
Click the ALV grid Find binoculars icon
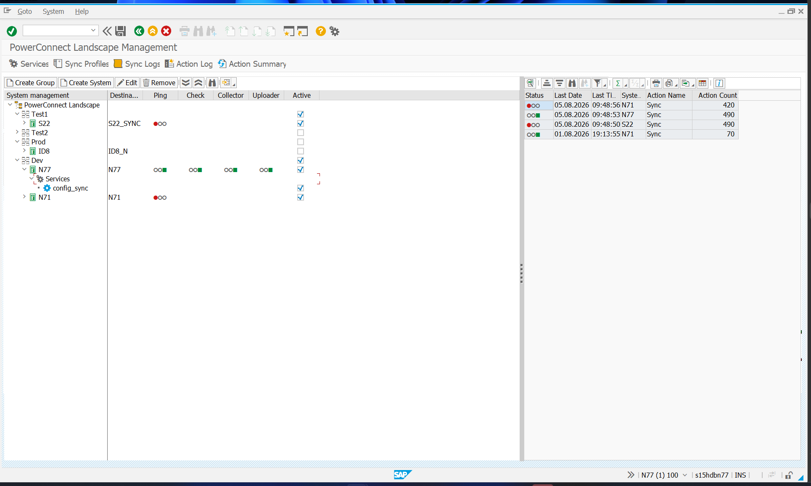point(572,83)
